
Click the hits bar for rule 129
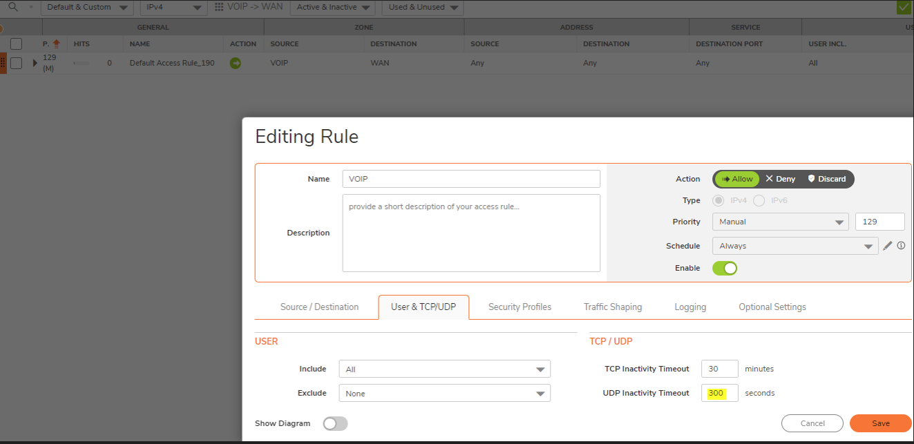click(82, 63)
